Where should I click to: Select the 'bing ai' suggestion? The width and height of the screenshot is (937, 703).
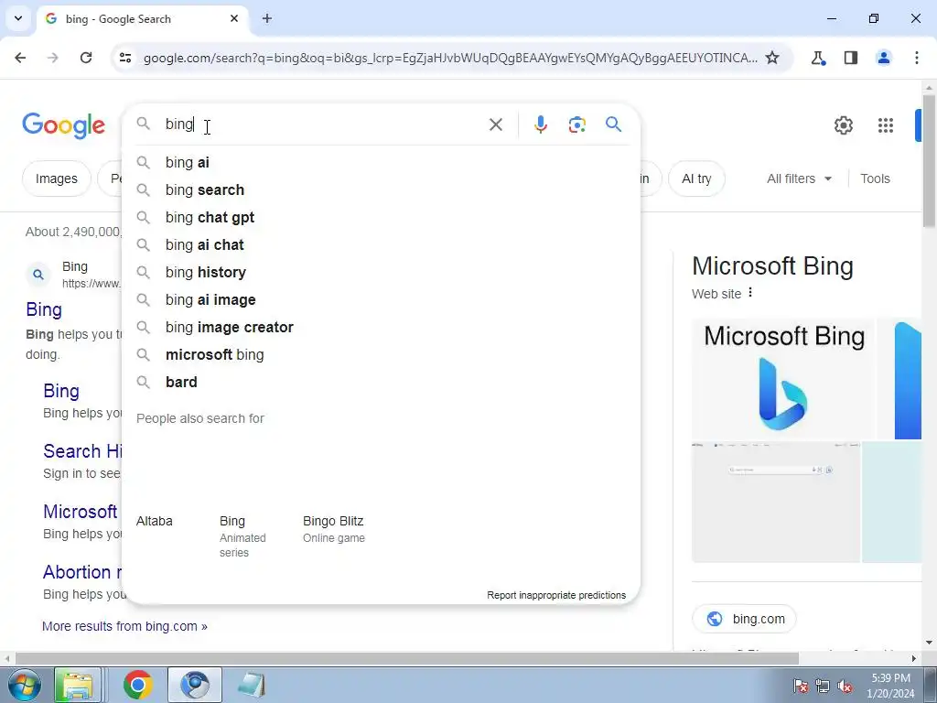[x=381, y=162]
